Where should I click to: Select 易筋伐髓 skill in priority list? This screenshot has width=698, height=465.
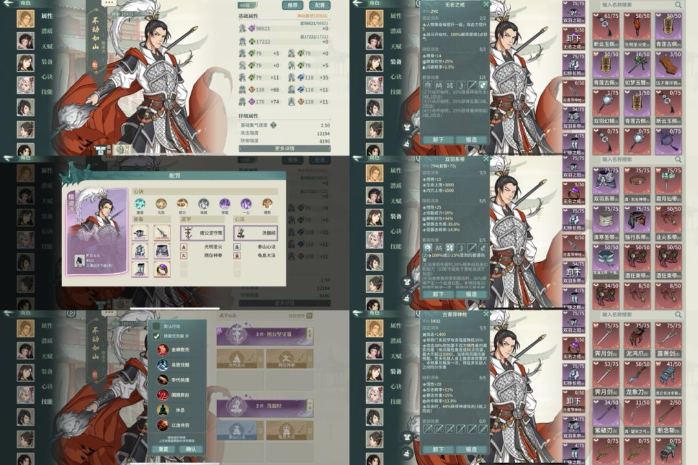click(x=176, y=365)
